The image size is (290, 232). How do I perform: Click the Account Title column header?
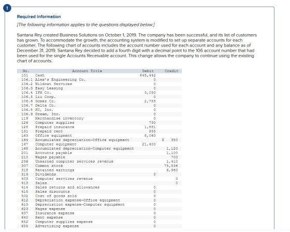[x=87, y=71]
